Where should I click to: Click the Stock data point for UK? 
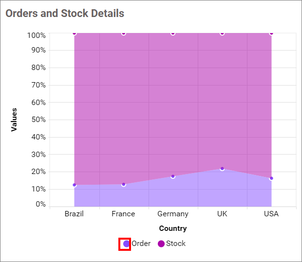pyautogui.click(x=222, y=33)
